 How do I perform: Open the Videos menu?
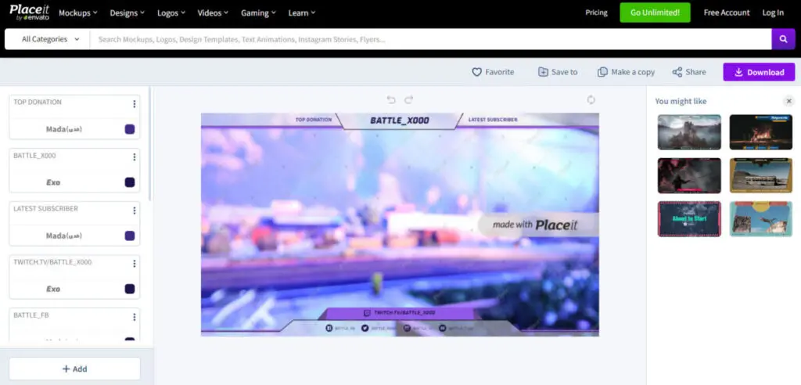pos(213,13)
